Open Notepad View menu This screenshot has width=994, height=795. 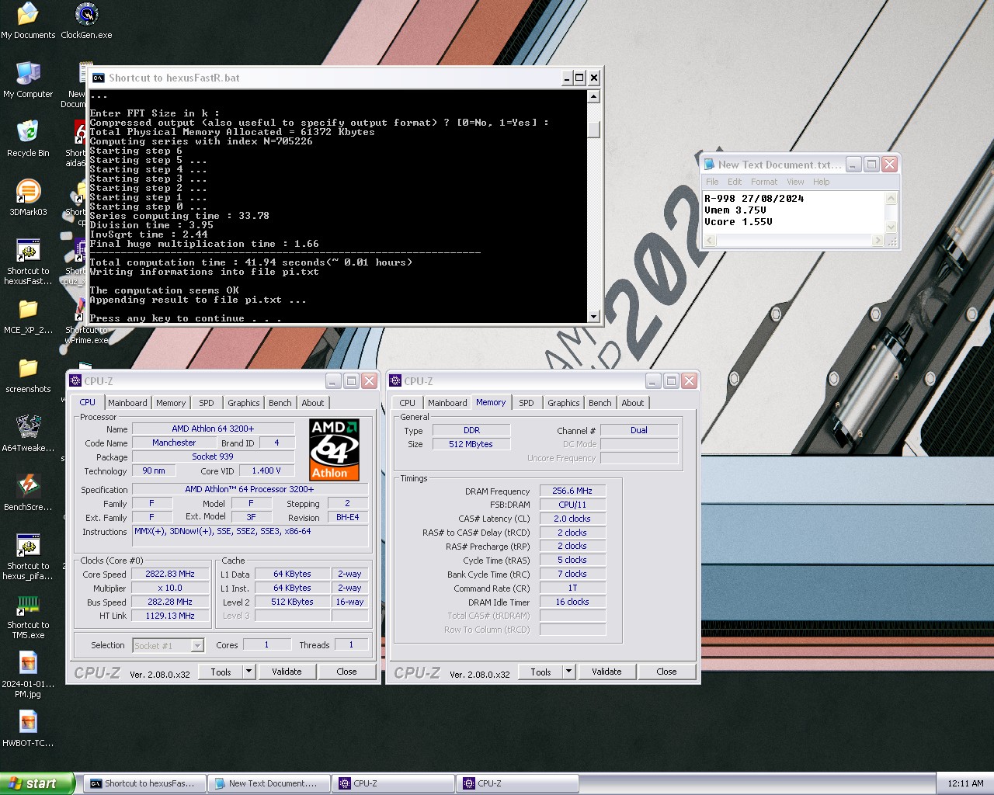coord(796,182)
